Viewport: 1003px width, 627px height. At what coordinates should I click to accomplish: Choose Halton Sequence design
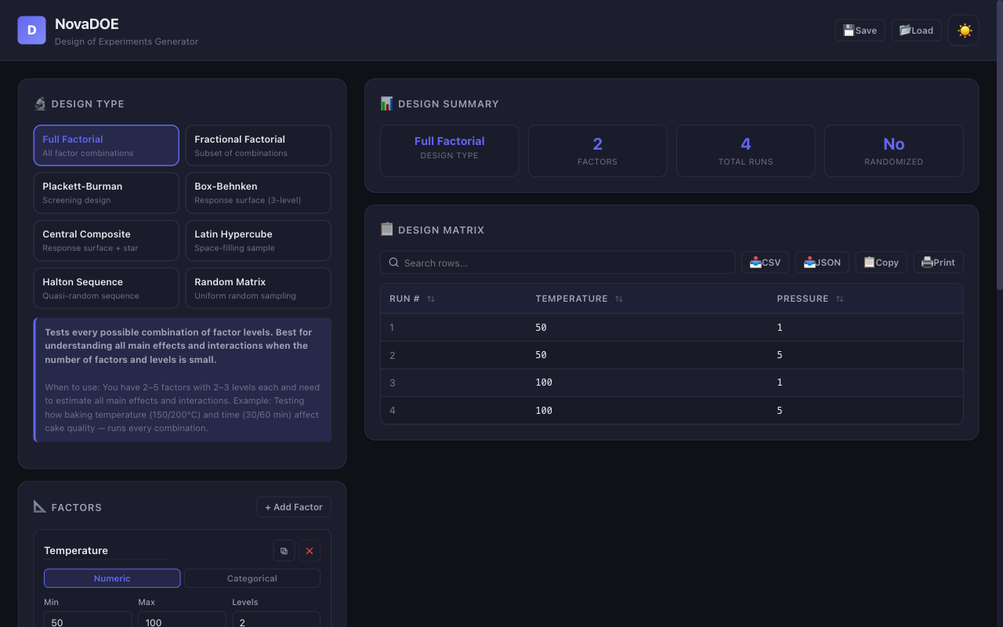pos(106,288)
